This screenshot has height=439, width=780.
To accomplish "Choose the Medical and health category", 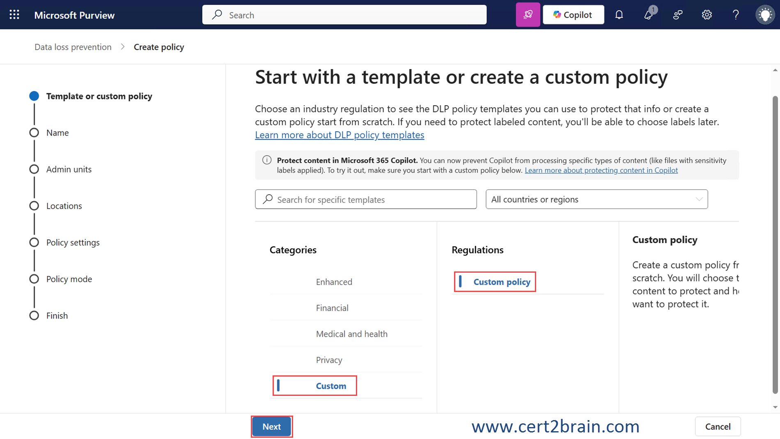I will (x=351, y=334).
